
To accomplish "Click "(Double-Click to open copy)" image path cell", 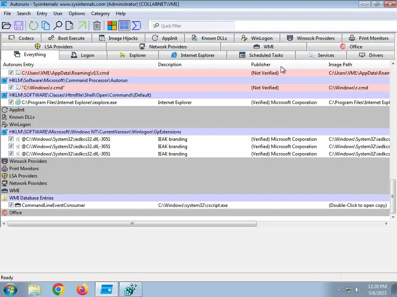I will (358, 205).
